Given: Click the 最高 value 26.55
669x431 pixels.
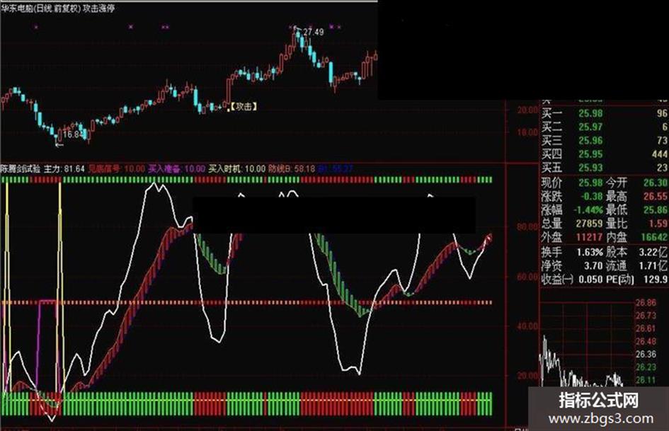Looking at the screenshot, I should tap(656, 197).
